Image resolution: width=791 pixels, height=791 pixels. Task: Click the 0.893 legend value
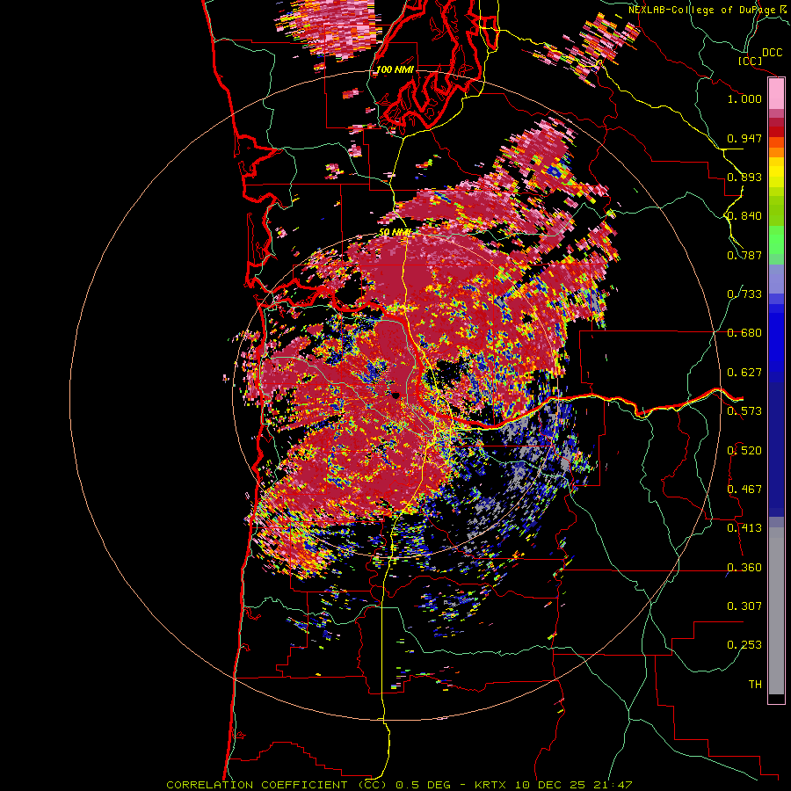(744, 177)
